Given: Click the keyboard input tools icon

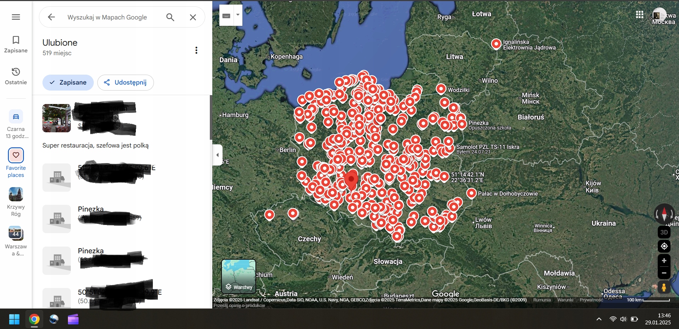Looking at the screenshot, I should (226, 16).
